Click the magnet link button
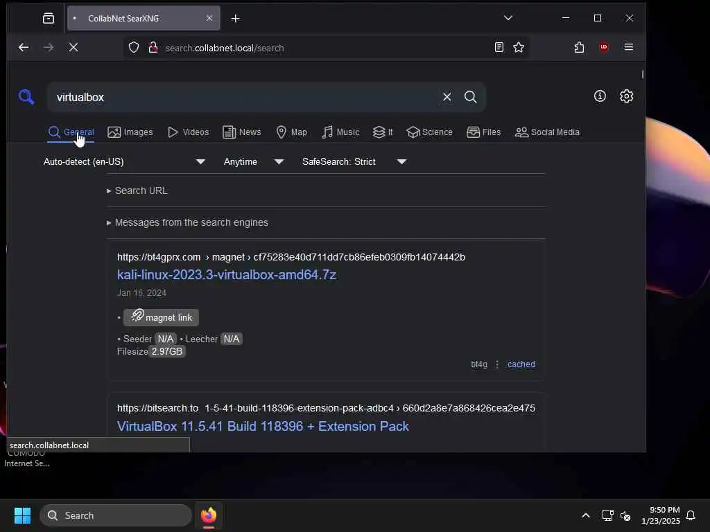 161,317
